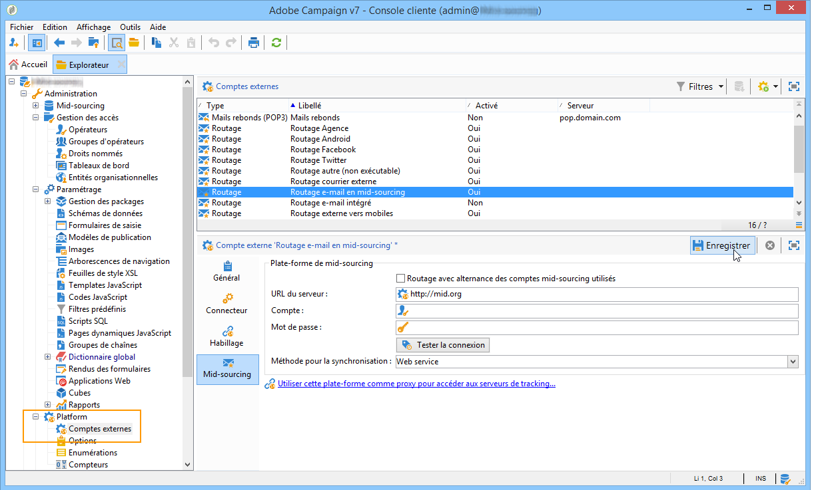Click the undo arrow icon in toolbar
The width and height of the screenshot is (822, 490).
tap(213, 43)
